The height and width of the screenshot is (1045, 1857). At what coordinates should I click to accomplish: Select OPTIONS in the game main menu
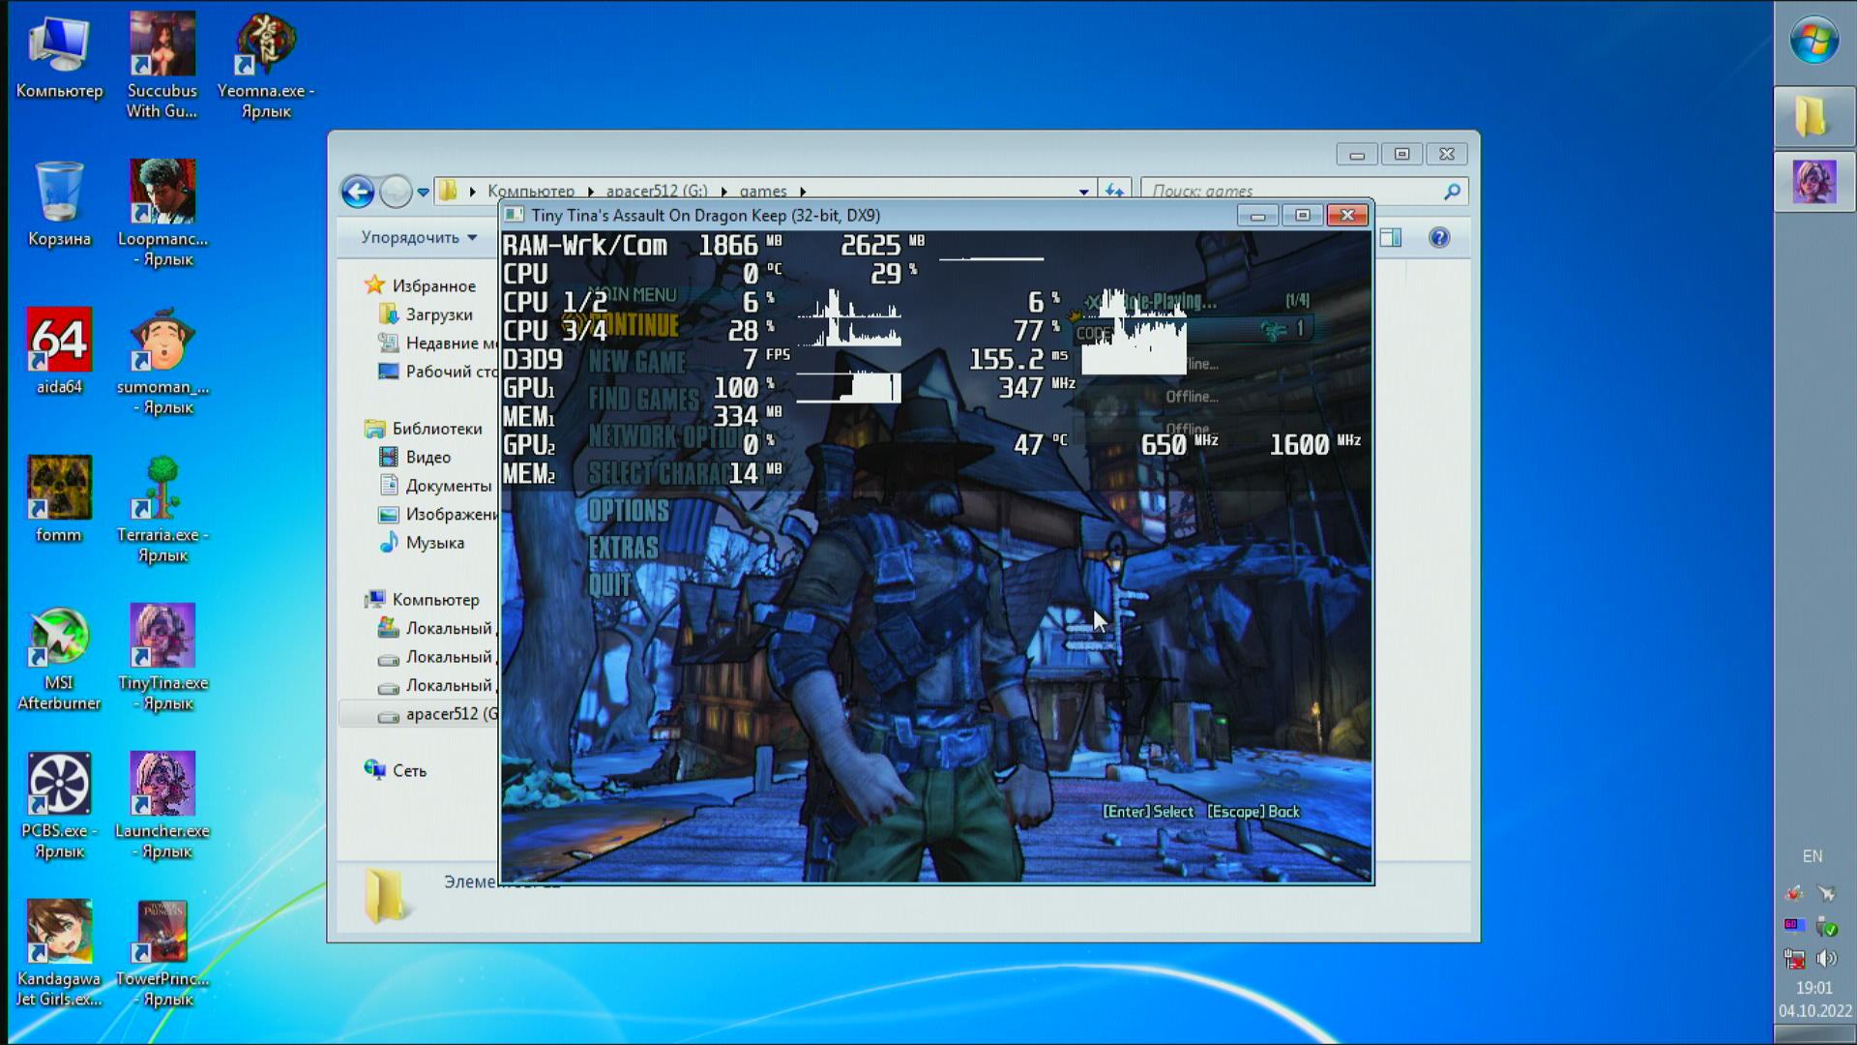point(628,511)
